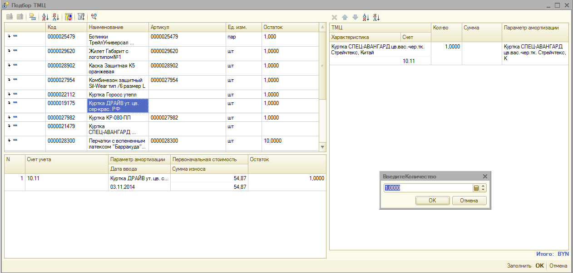The height and width of the screenshot is (273, 573).
Task: Click the quantity input field
Action: 428,188
